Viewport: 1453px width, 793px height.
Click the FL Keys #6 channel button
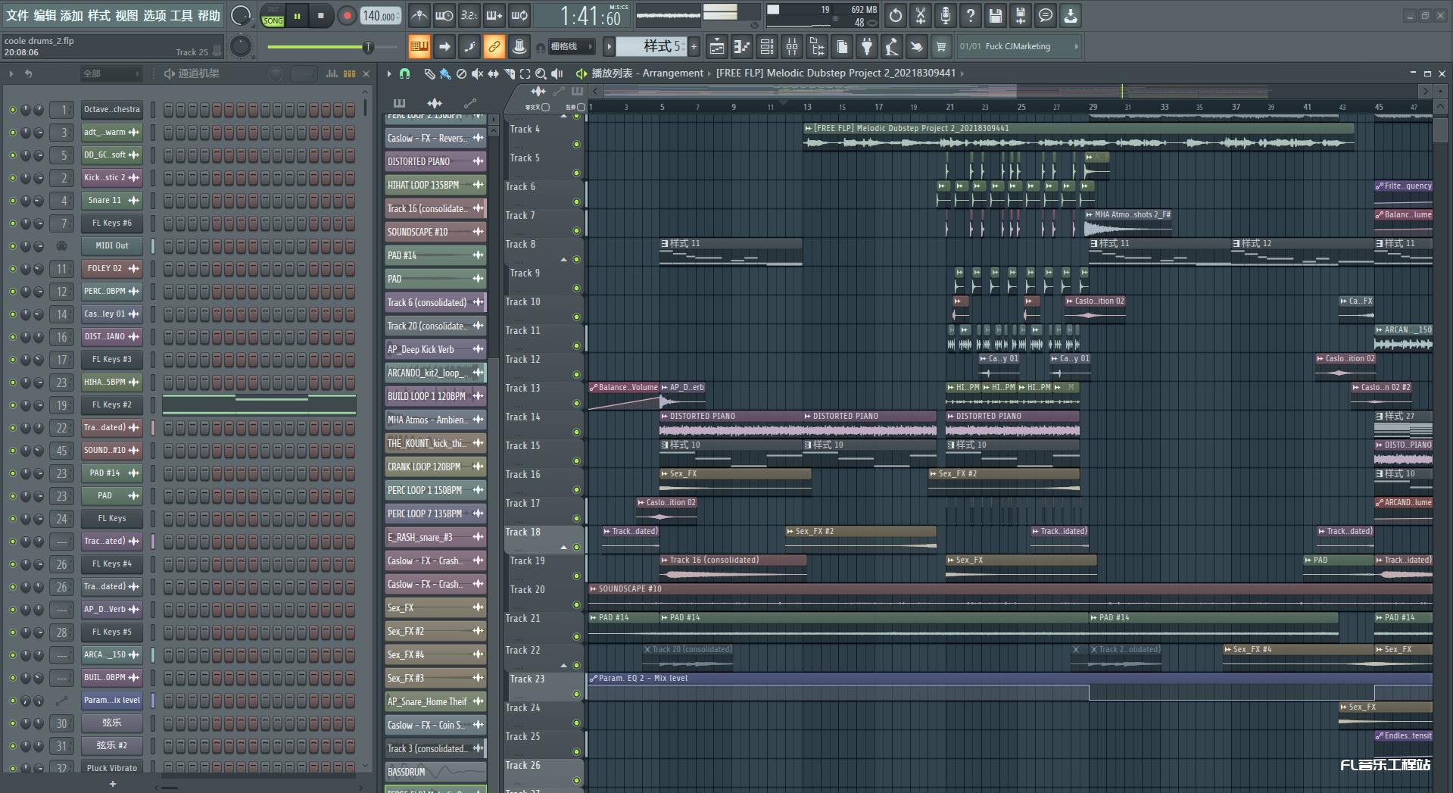click(112, 223)
